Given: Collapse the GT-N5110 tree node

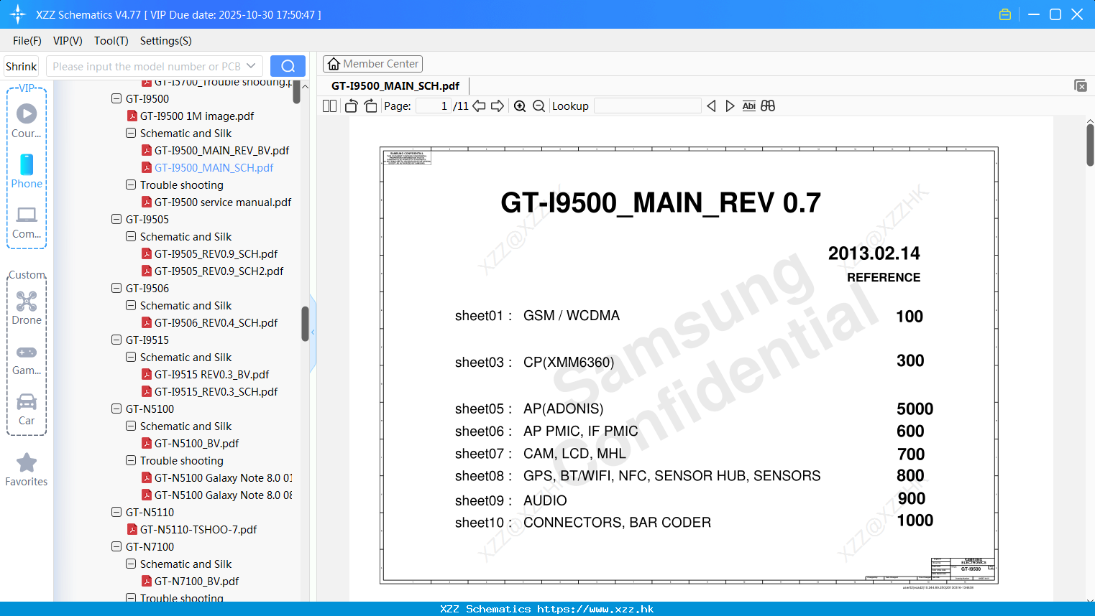Looking at the screenshot, I should [x=116, y=512].
